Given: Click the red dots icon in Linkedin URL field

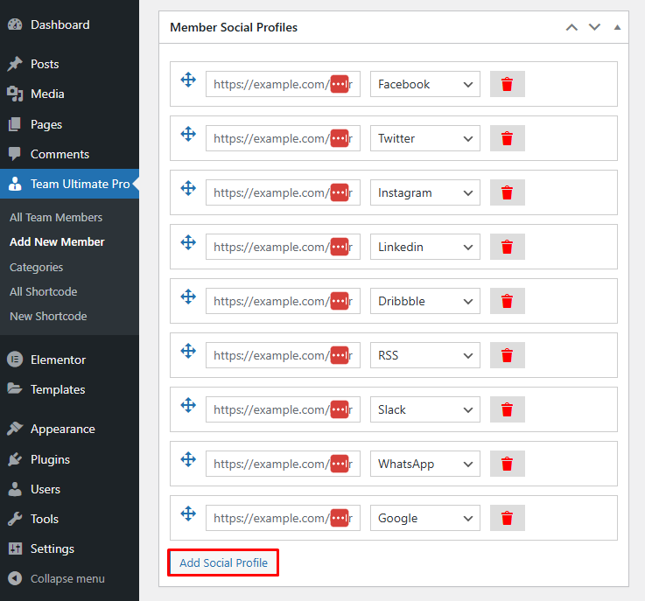Looking at the screenshot, I should (340, 248).
